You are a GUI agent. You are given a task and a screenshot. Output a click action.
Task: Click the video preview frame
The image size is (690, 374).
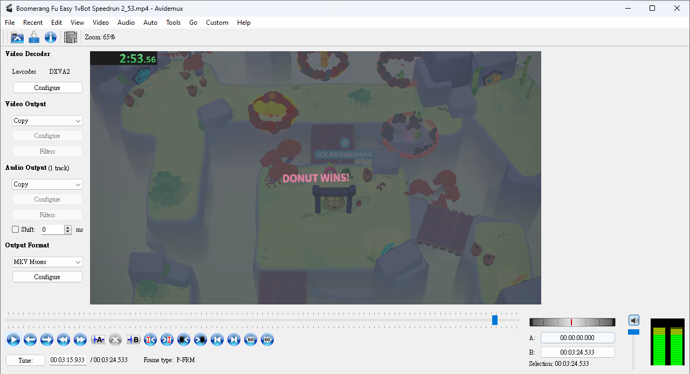tap(315, 178)
